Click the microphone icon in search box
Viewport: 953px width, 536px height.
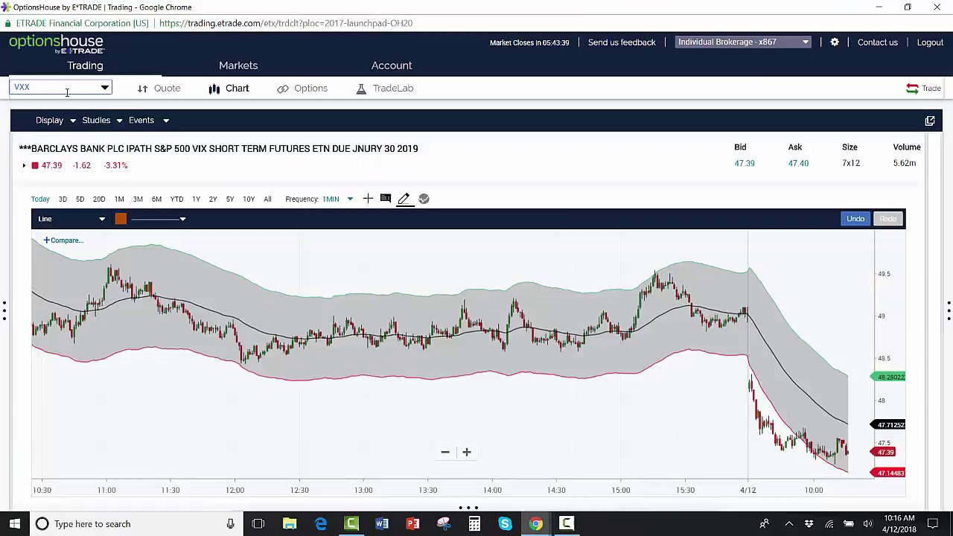click(231, 524)
